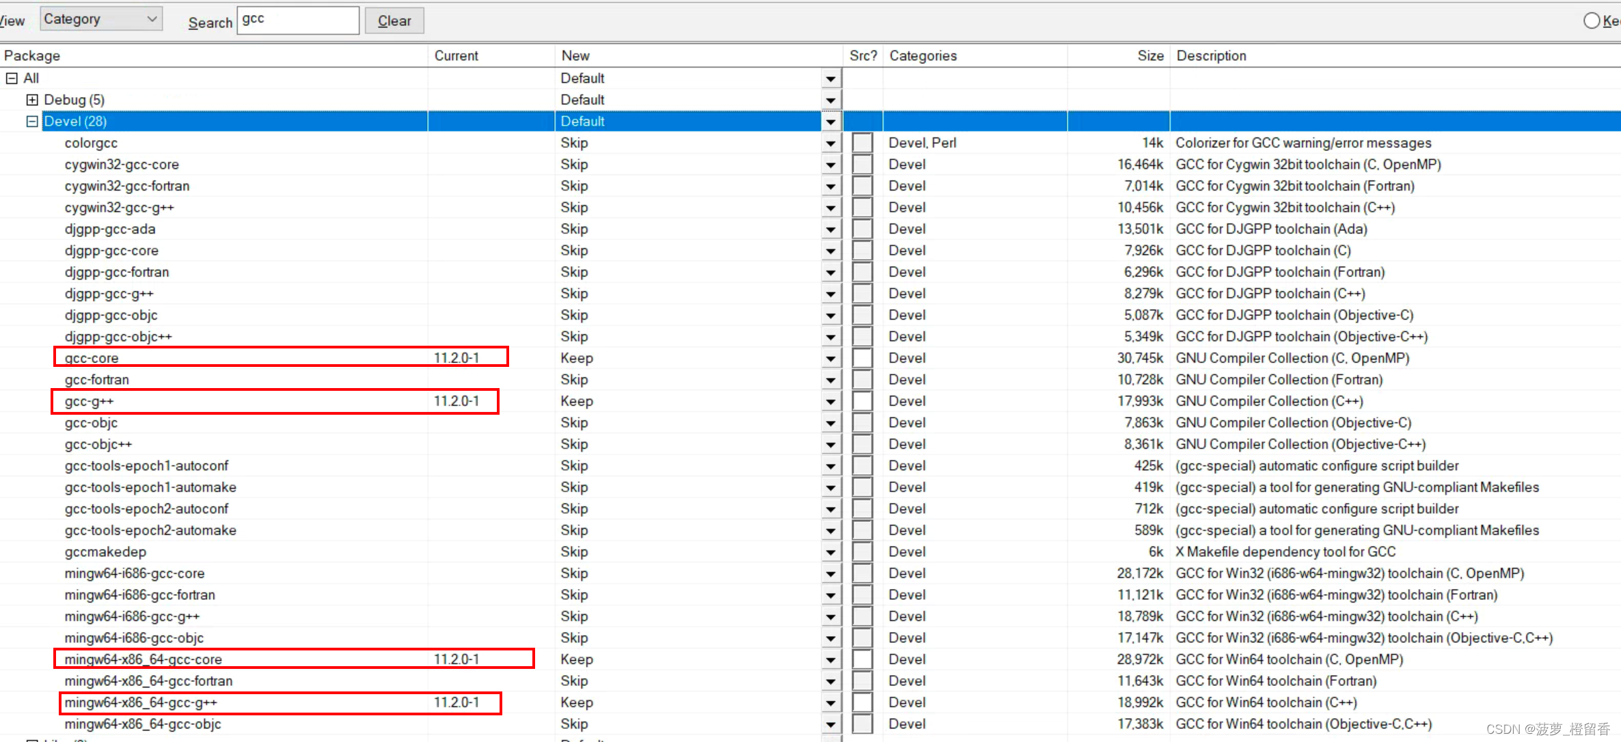1621x742 pixels.
Task: Click the description X Makefile dependency tool
Action: (1285, 551)
